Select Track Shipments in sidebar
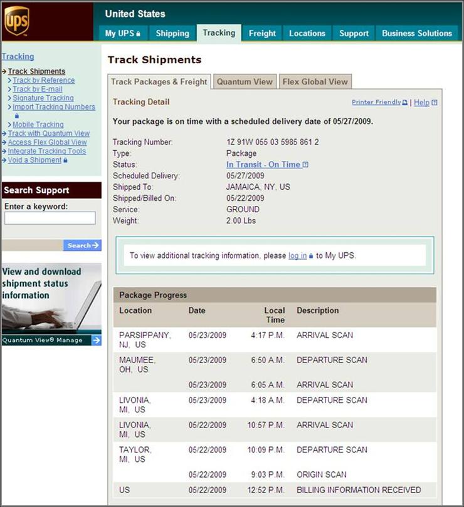464x507 pixels. pos(36,71)
